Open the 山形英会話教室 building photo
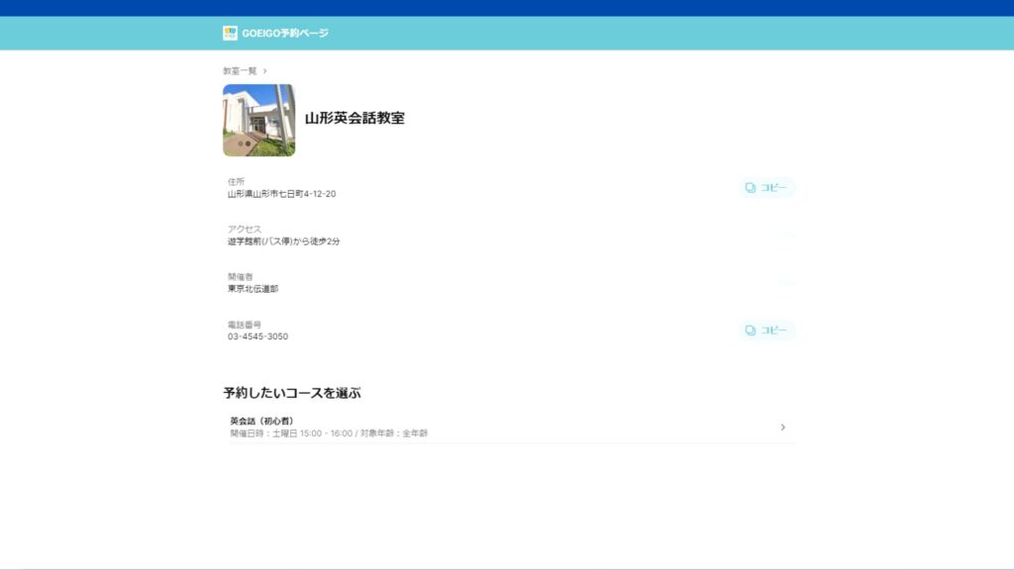Viewport: 1014px width, 570px height. click(x=258, y=120)
